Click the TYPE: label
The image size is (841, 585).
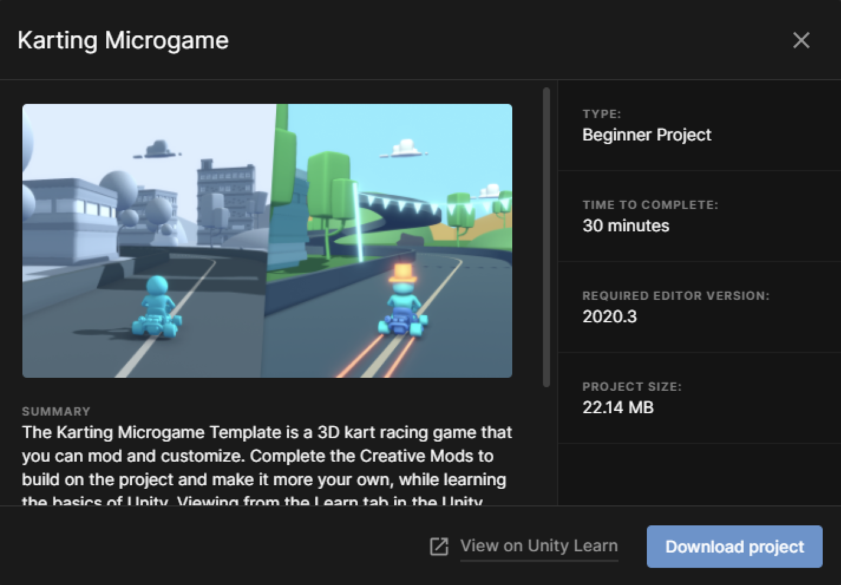(x=602, y=114)
